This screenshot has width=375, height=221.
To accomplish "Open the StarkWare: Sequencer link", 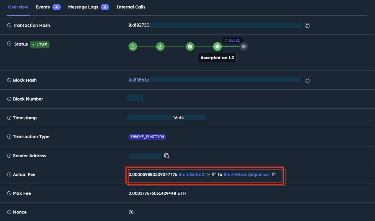I will pyautogui.click(x=247, y=174).
